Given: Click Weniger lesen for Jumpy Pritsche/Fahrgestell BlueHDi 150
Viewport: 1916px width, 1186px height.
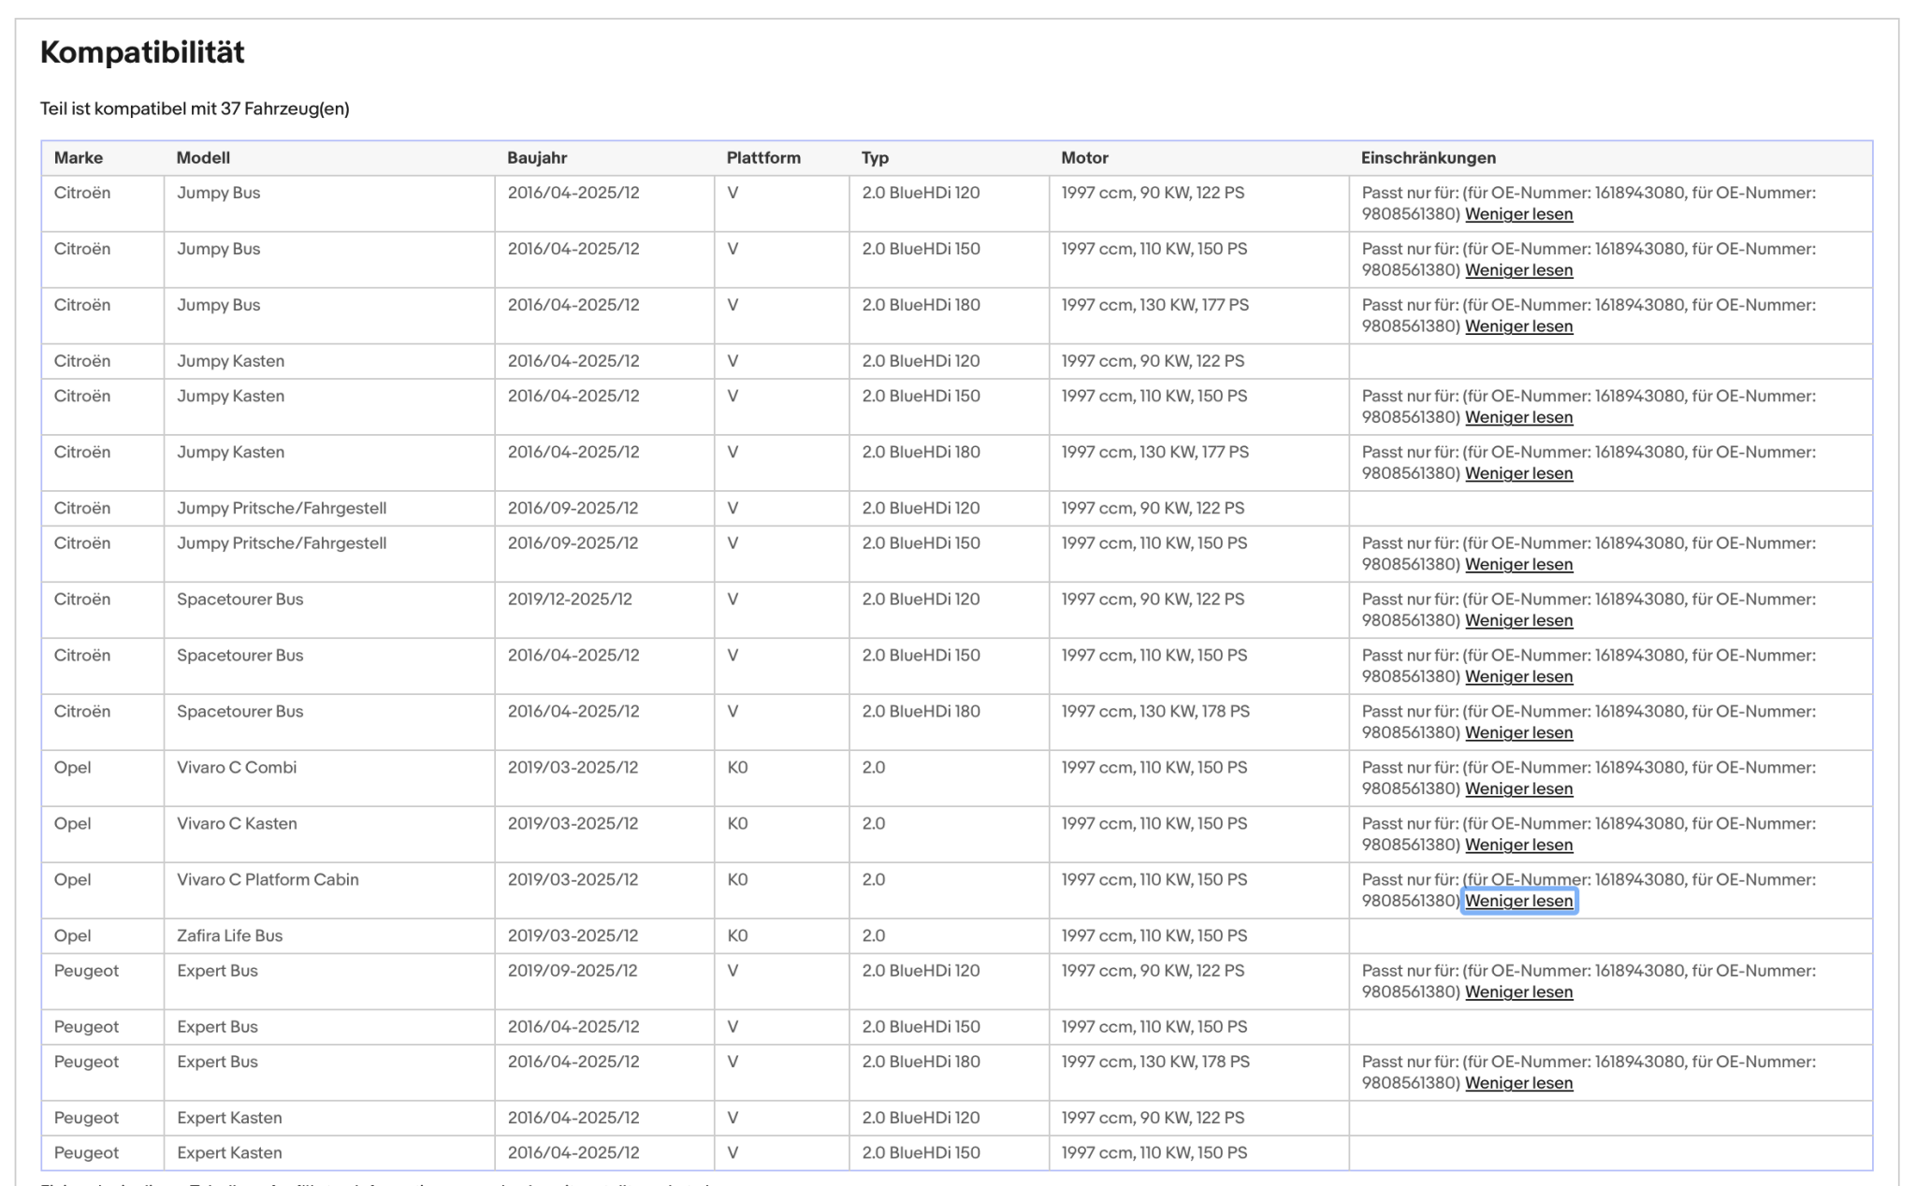Looking at the screenshot, I should pos(1518,564).
